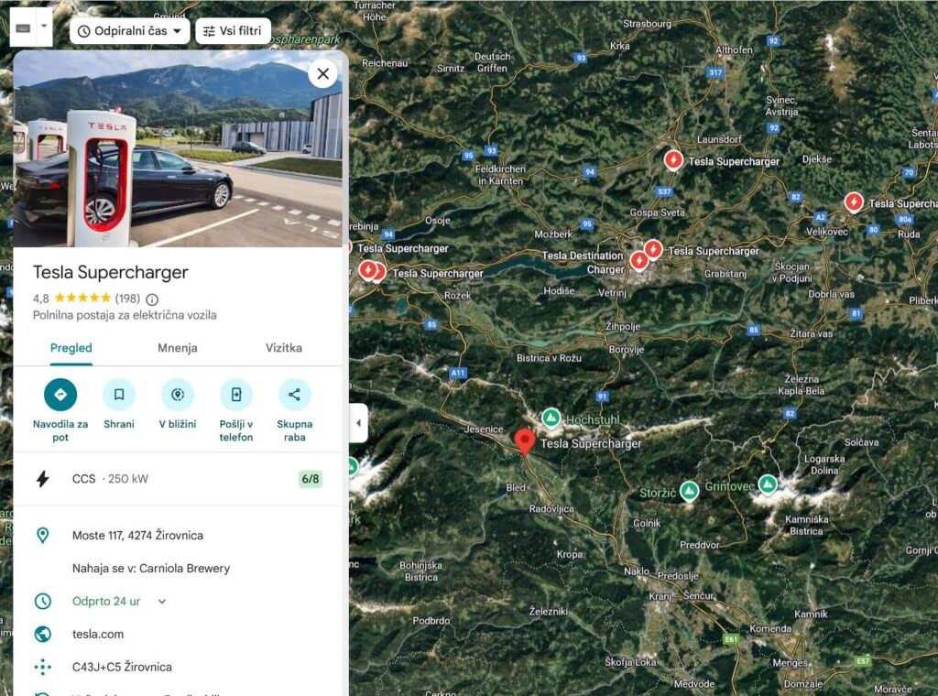Click the Tesla Destination Charger pin
The width and height of the screenshot is (938, 696).
click(x=638, y=261)
